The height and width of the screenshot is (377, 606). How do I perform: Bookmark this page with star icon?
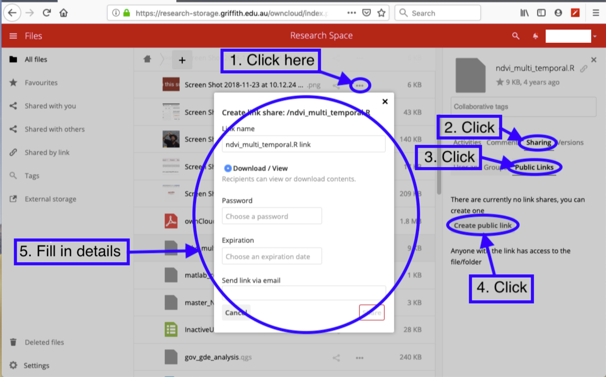[x=381, y=13]
